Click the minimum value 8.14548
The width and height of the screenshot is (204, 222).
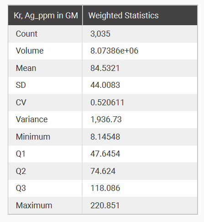(105, 136)
